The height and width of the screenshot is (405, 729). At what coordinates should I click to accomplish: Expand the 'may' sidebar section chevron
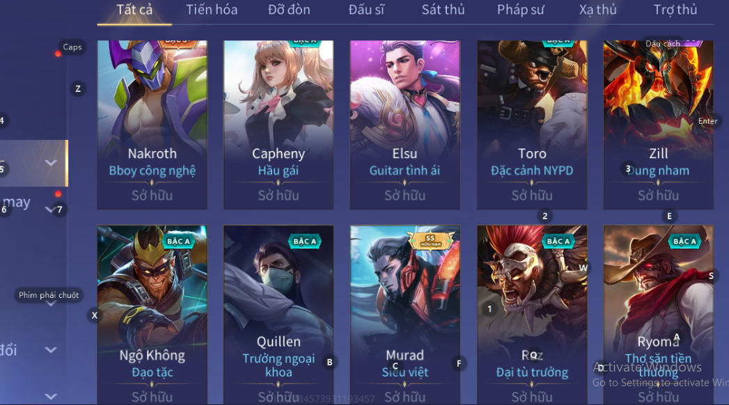pyautogui.click(x=50, y=209)
